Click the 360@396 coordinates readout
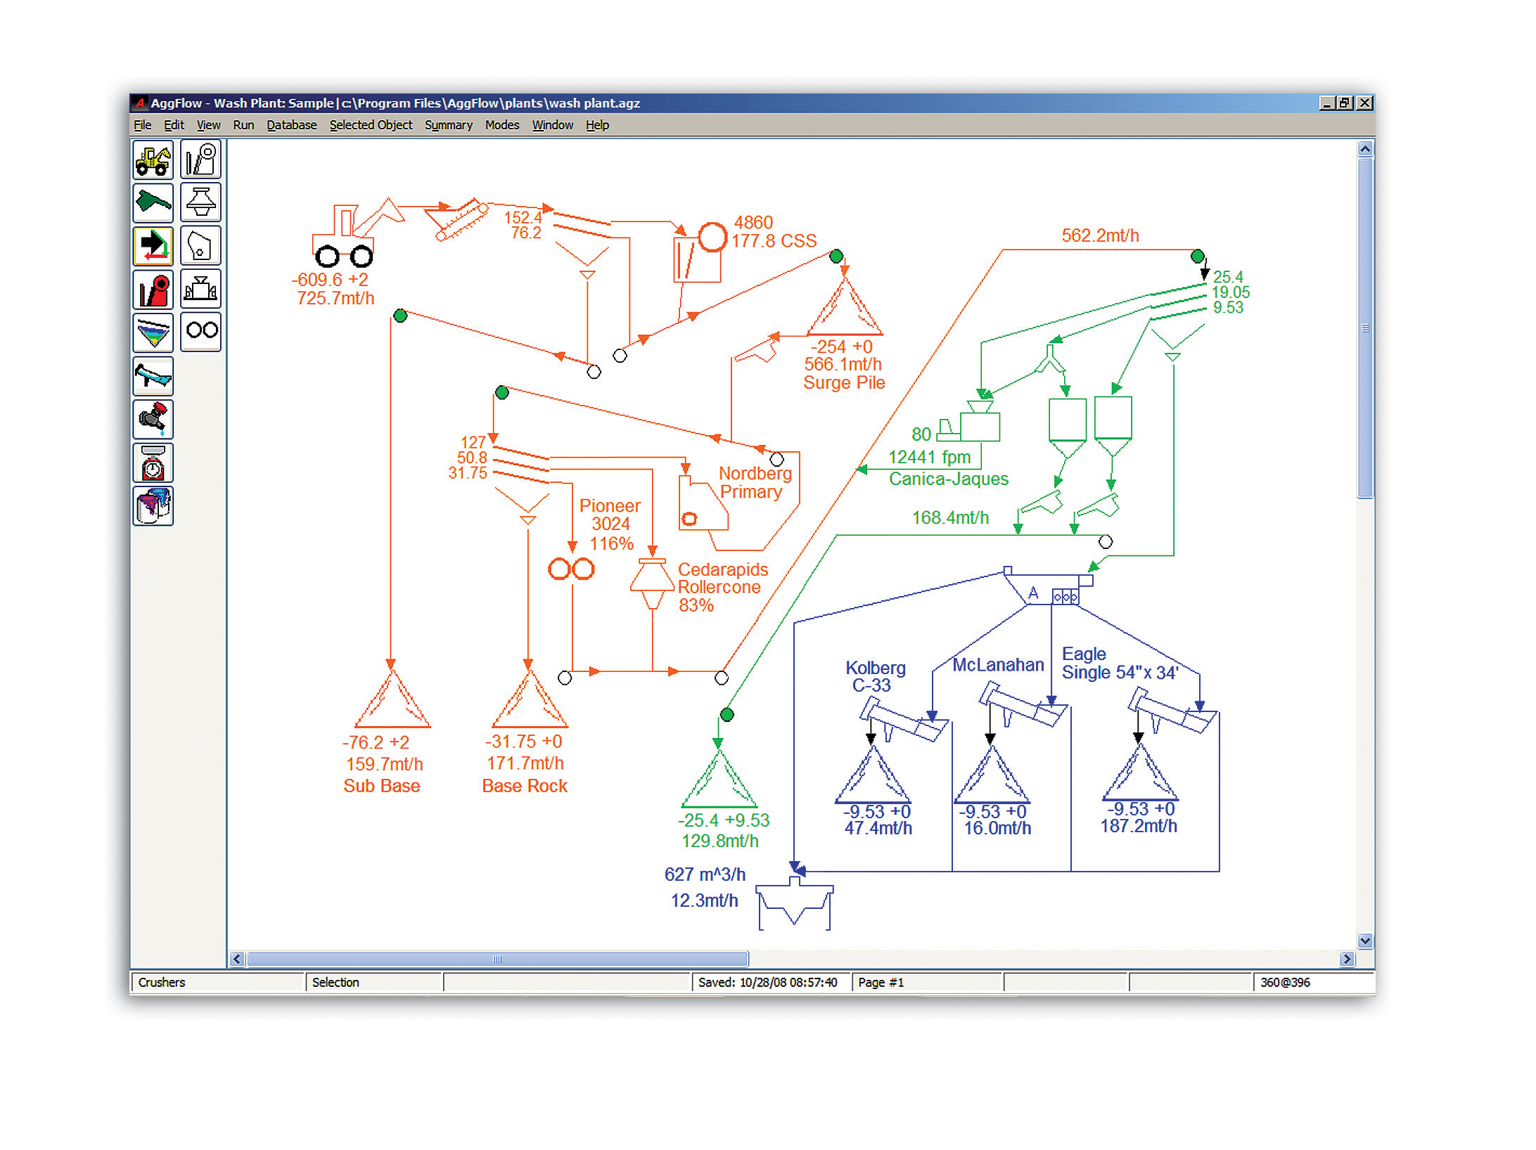This screenshot has height=1150, width=1536. (x=1285, y=982)
